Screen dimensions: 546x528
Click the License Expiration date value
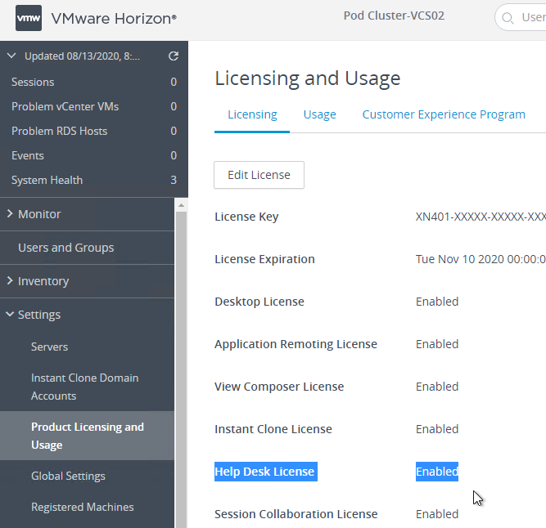pyautogui.click(x=481, y=259)
